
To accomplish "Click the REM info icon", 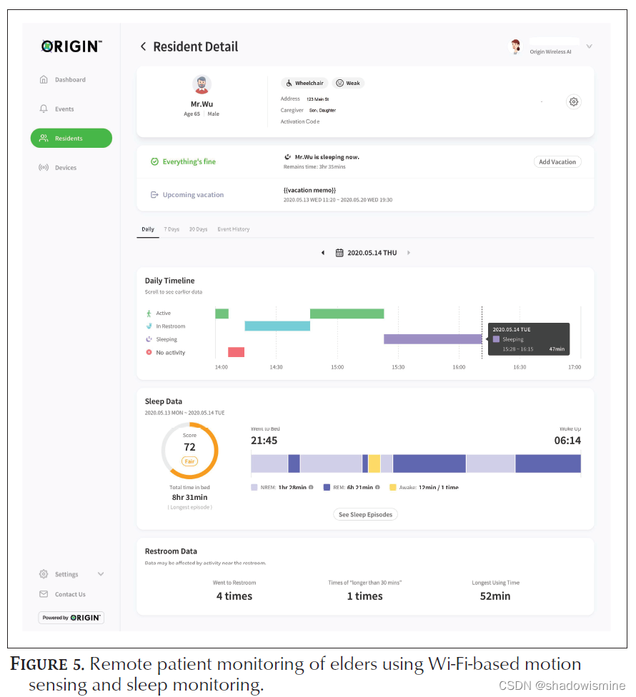I will coord(377,487).
